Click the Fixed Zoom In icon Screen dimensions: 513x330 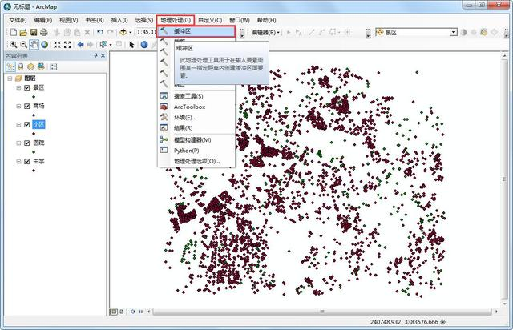[57, 45]
